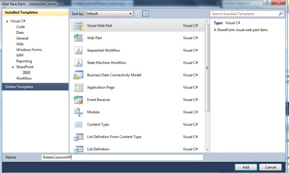Select the WPF category
Viewport: 289px width, 173px height.
(20, 56)
